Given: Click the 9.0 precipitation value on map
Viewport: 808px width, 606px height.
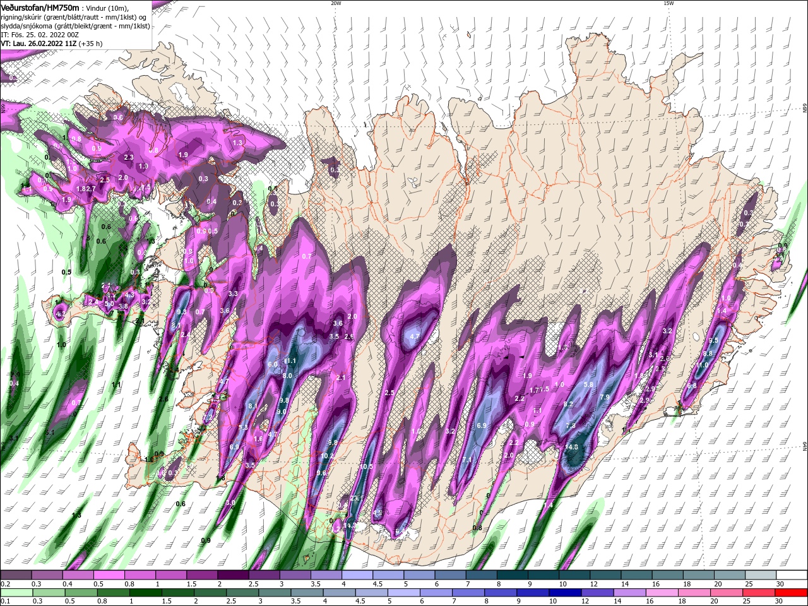Looking at the screenshot, I should [x=282, y=412].
